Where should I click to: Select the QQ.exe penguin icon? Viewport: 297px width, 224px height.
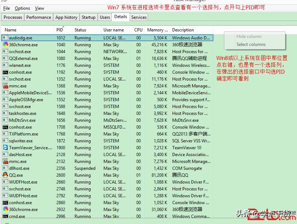tap(5, 175)
